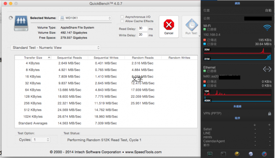
Task: Click CalendarAgent in the process list
Action: [214, 141]
